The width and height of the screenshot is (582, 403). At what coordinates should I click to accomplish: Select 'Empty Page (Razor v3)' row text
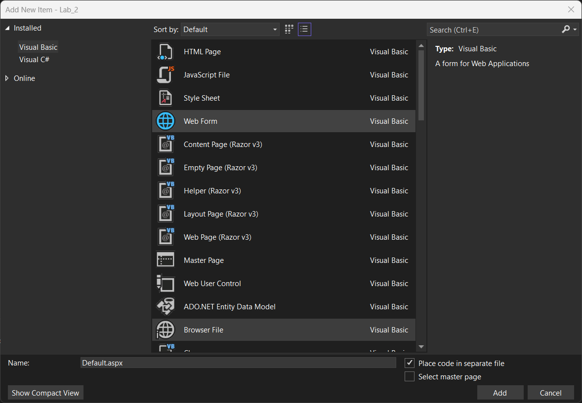220,167
